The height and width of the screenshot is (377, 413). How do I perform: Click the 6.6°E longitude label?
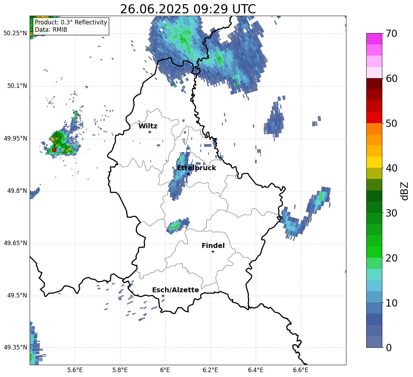click(x=301, y=370)
